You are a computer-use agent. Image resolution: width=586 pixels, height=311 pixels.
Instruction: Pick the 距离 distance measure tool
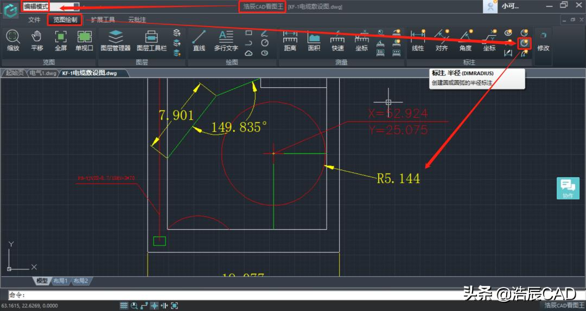290,41
